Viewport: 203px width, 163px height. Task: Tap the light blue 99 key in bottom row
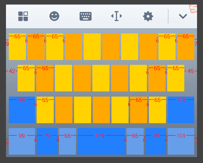point(22,141)
